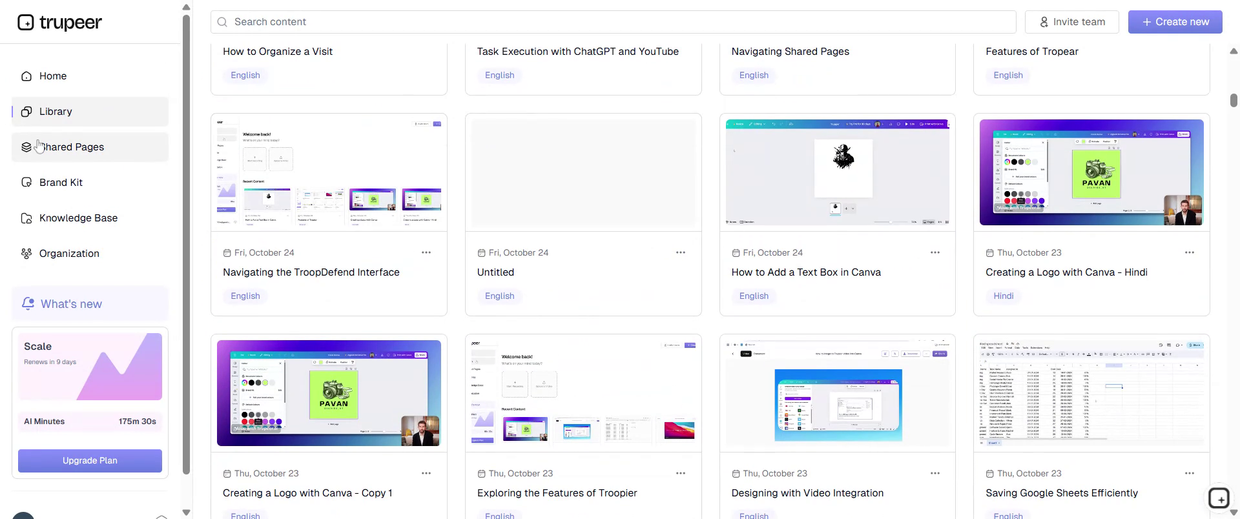Open Knowledge Base section
The image size is (1240, 519).
90,218
